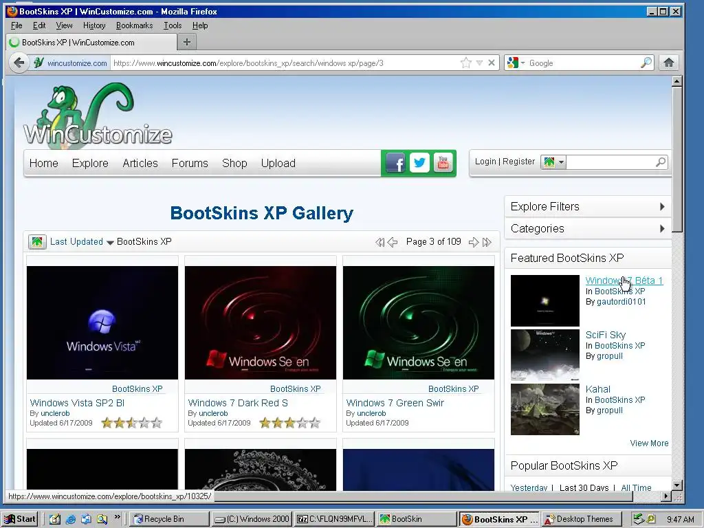Click the vertical scrollbar down arrow

(x=677, y=485)
